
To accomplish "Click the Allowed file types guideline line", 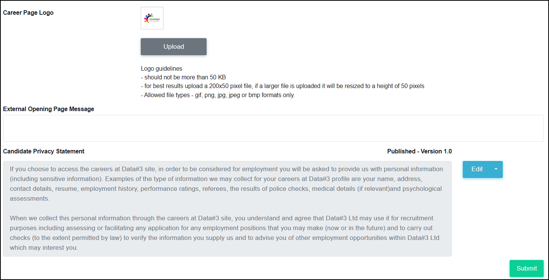I will tap(218, 95).
